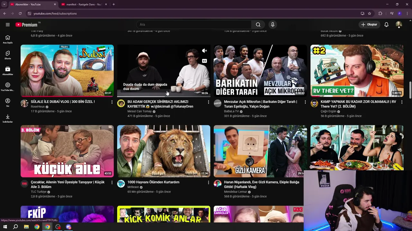Open Abonelikler in the sidebar
Viewport: 412px width, 231px height.
tap(8, 71)
